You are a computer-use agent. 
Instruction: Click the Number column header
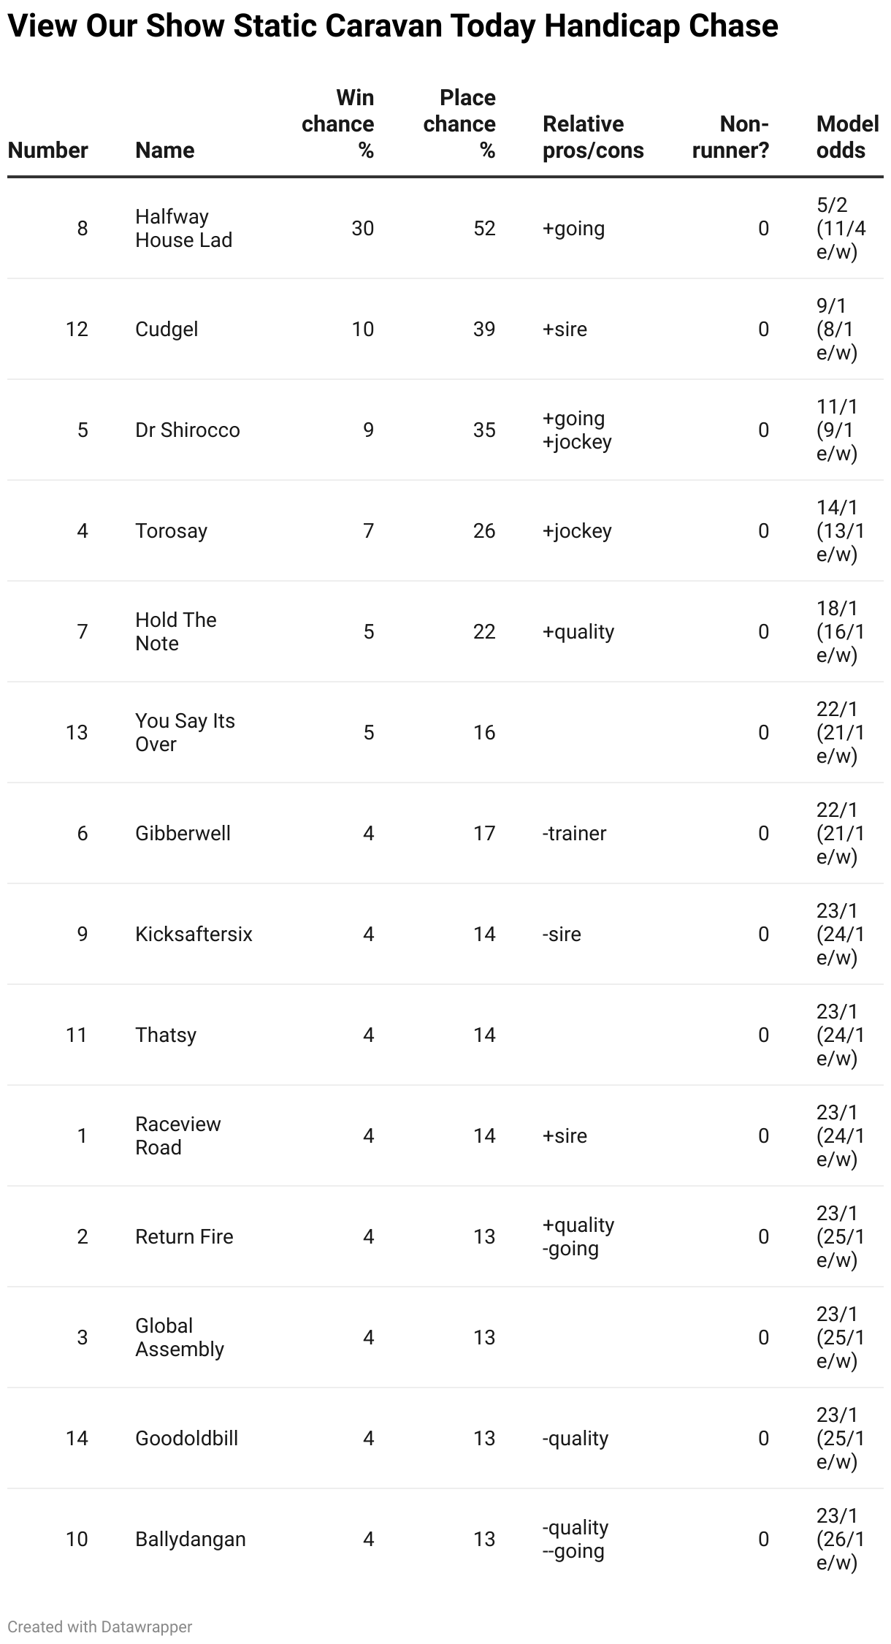(x=47, y=150)
